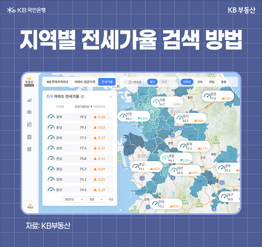Click the 김천 region on the map
Screen dimensions: 262x247
pos(200,181)
